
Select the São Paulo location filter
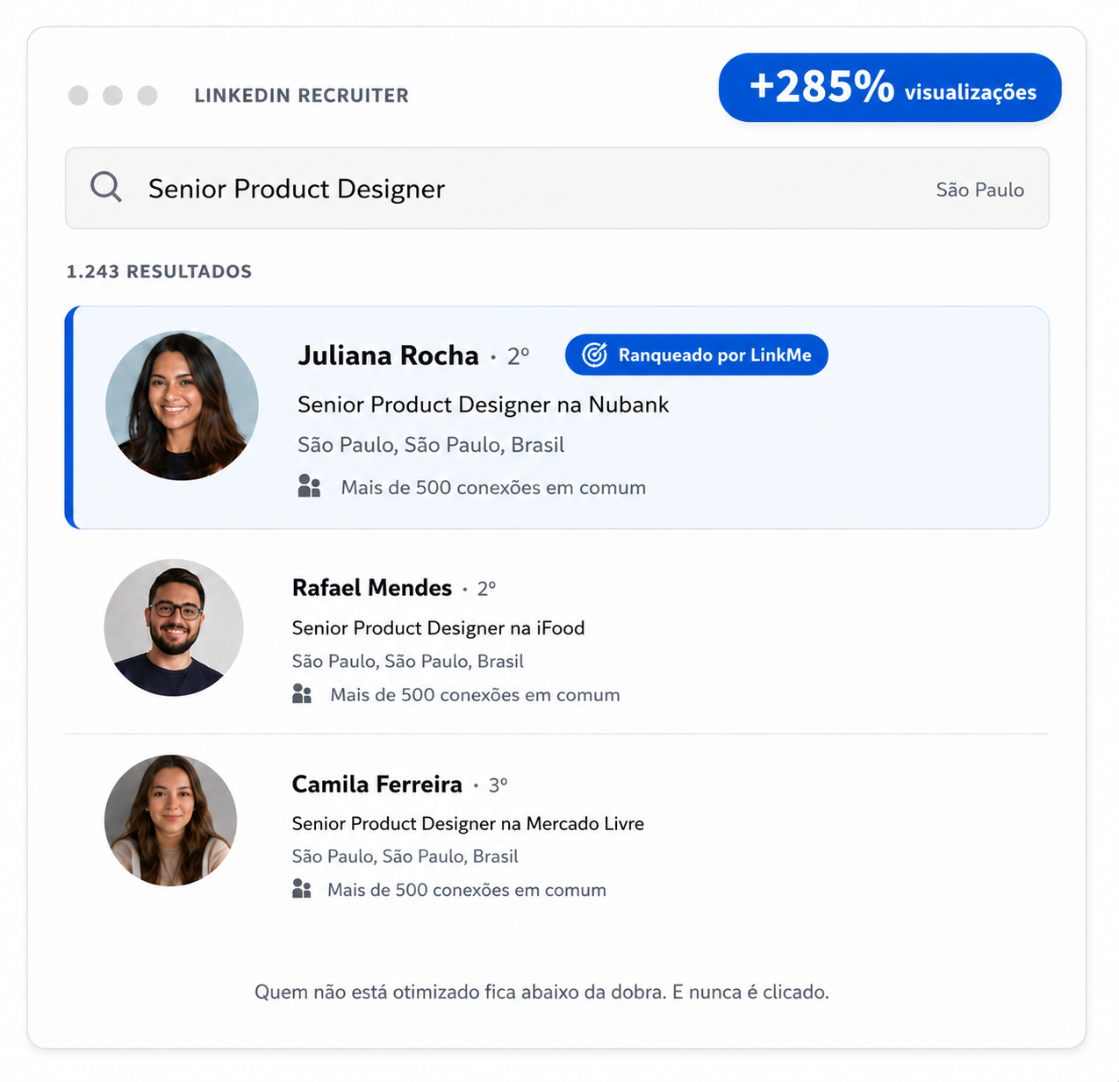979,190
